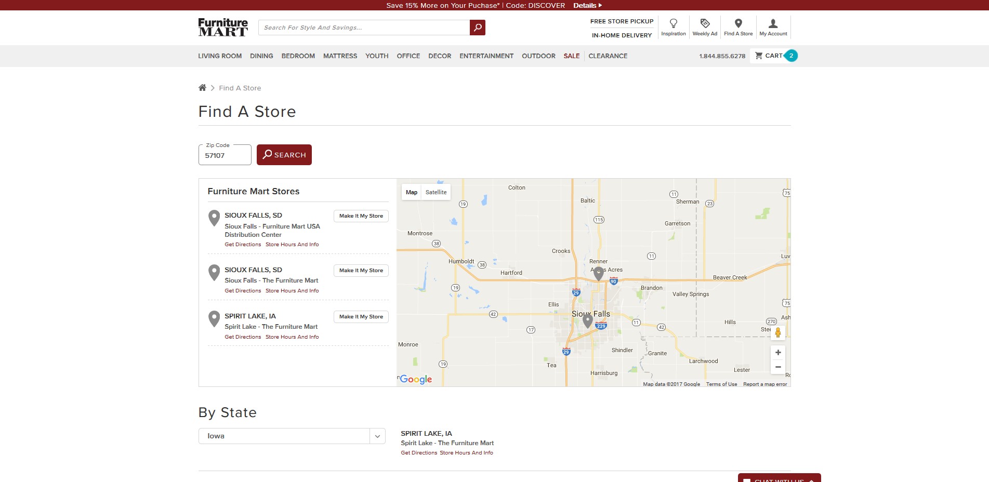View Distribution Center store hours and info
The image size is (989, 482).
click(x=292, y=245)
